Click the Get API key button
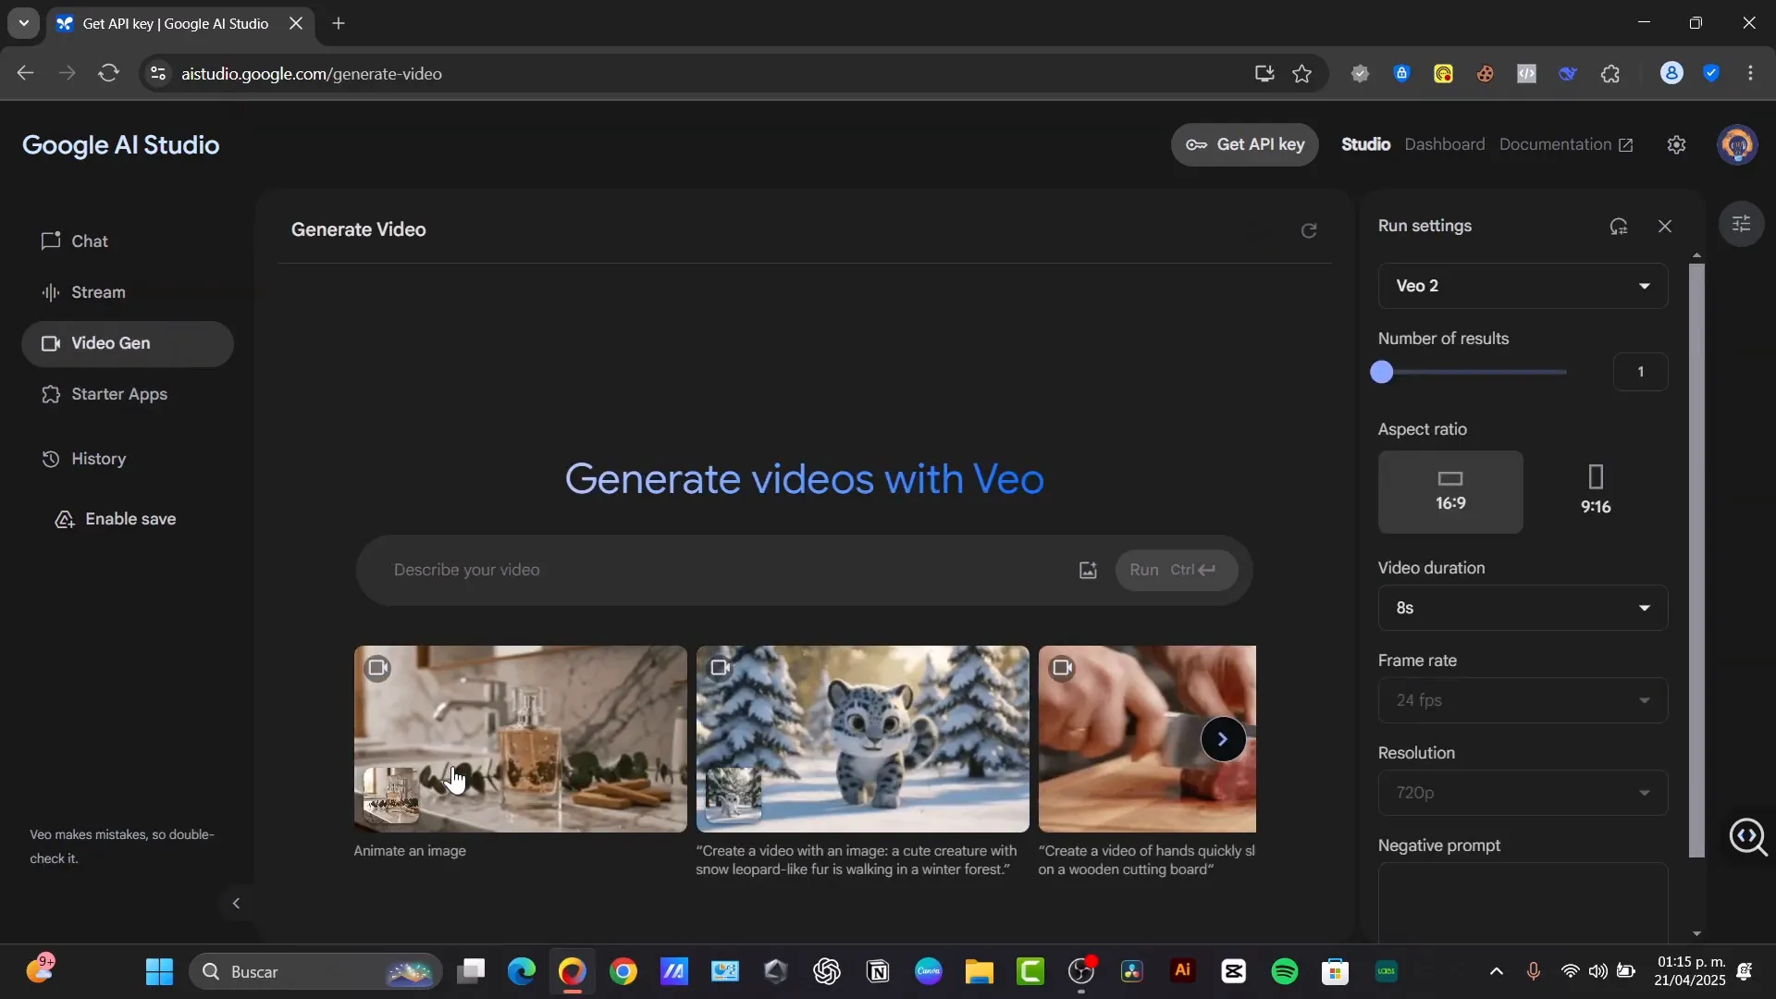The height and width of the screenshot is (999, 1776). click(x=1245, y=144)
